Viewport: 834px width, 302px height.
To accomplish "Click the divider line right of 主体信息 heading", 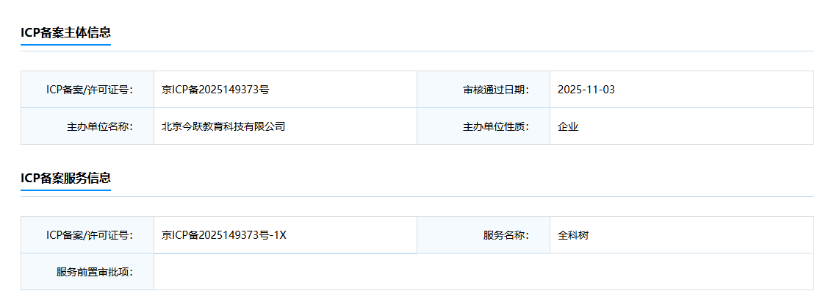I will pos(461,51).
